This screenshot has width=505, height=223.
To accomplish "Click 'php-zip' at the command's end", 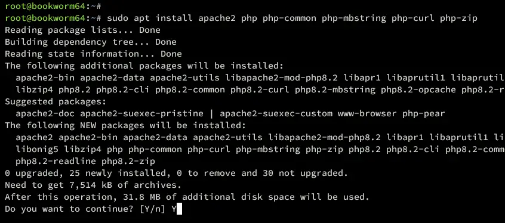I will (x=458, y=18).
